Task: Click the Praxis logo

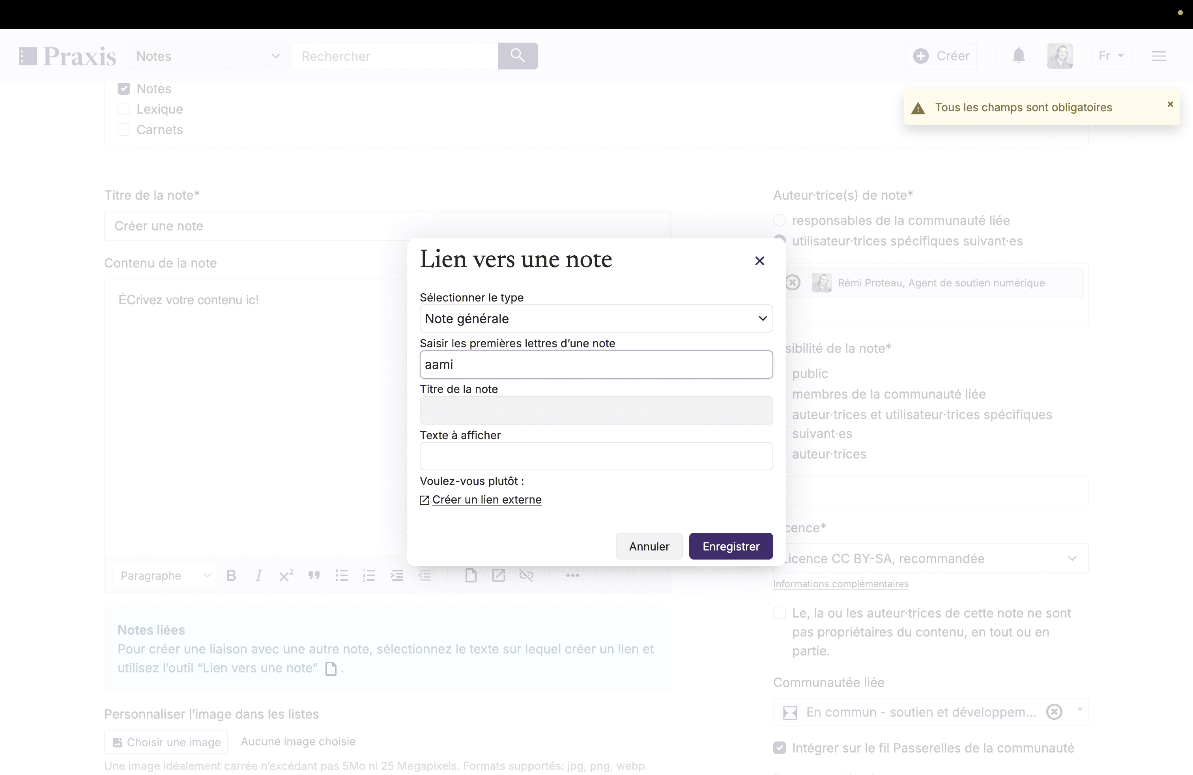Action: (x=67, y=56)
